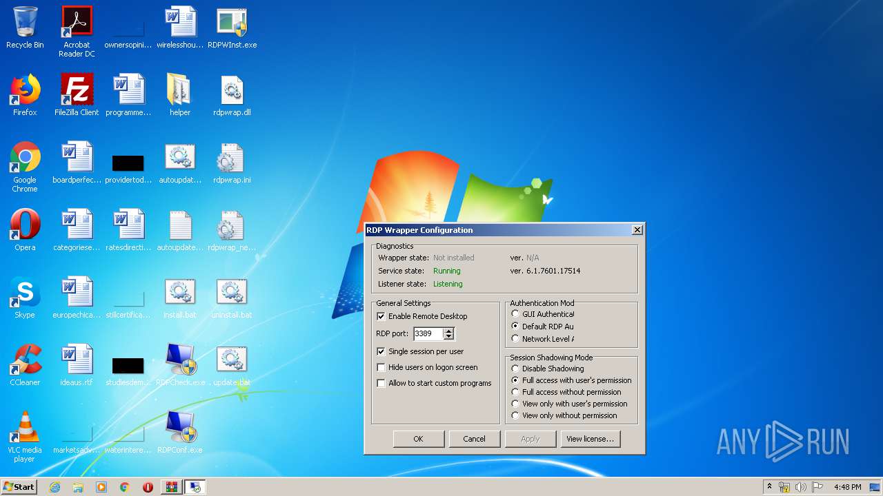Open ideaus.rtf document icon
Image resolution: width=883 pixels, height=496 pixels.
77,365
